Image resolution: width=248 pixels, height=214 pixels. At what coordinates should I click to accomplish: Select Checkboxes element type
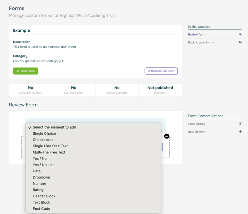[x=93, y=140]
